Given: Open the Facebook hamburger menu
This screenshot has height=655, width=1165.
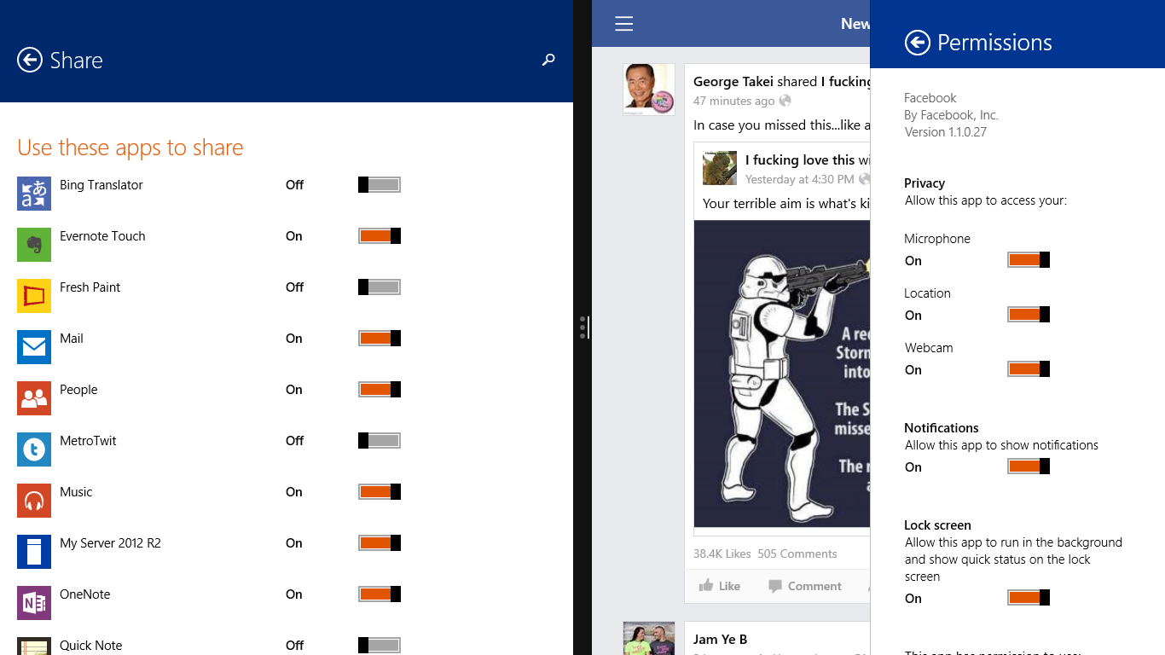Looking at the screenshot, I should 624,24.
